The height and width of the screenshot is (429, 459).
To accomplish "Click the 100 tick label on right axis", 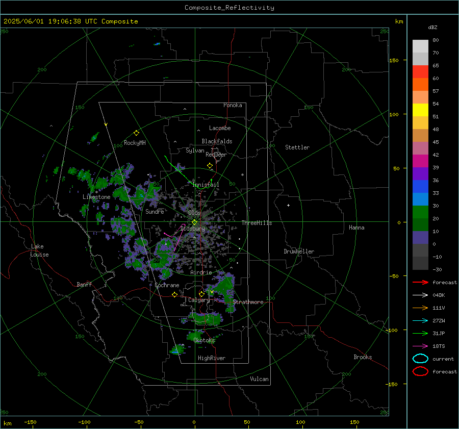I will [394, 114].
